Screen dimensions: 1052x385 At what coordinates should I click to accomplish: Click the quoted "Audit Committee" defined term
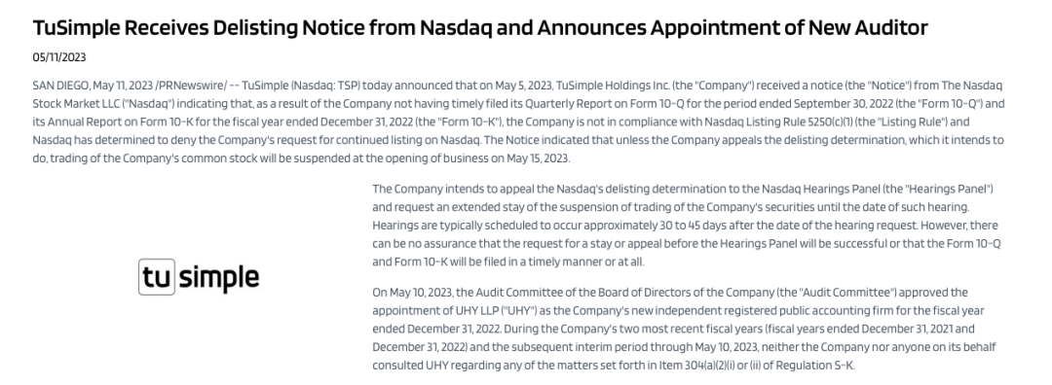point(845,293)
